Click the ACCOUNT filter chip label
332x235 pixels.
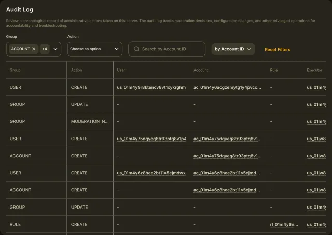[x=21, y=49]
